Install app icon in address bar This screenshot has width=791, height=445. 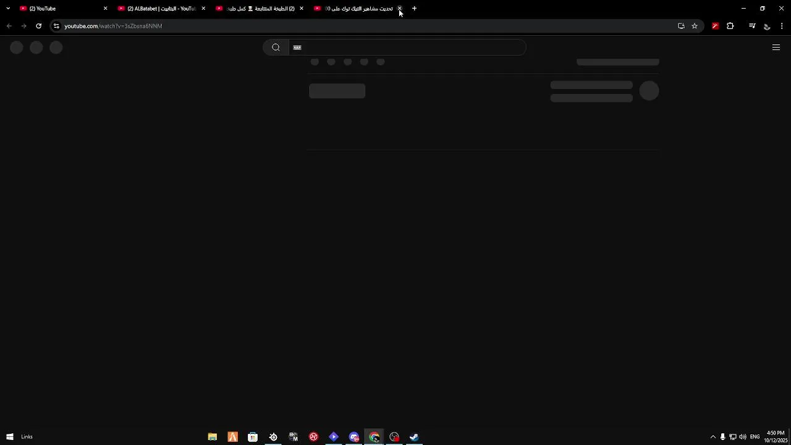pos(681,26)
